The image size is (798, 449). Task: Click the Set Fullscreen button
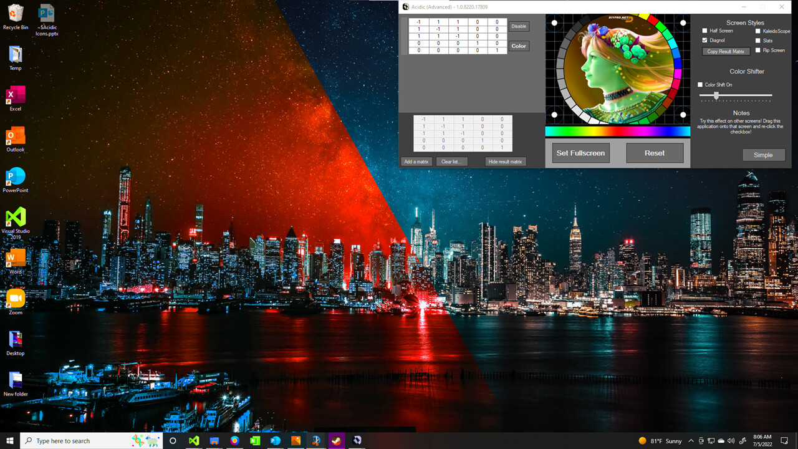click(x=580, y=153)
